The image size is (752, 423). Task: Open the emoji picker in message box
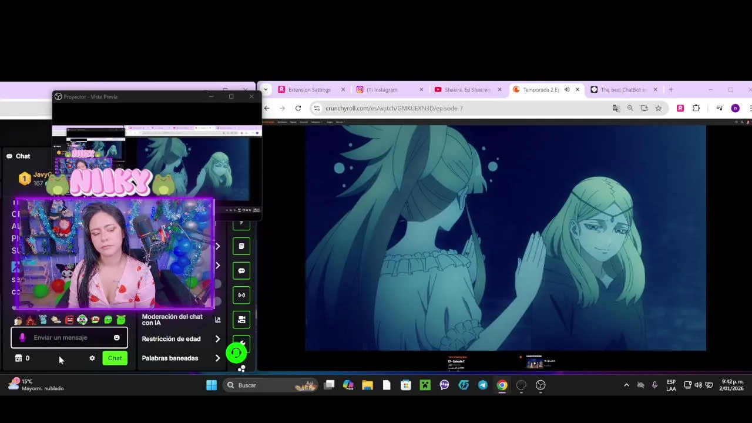tap(116, 338)
